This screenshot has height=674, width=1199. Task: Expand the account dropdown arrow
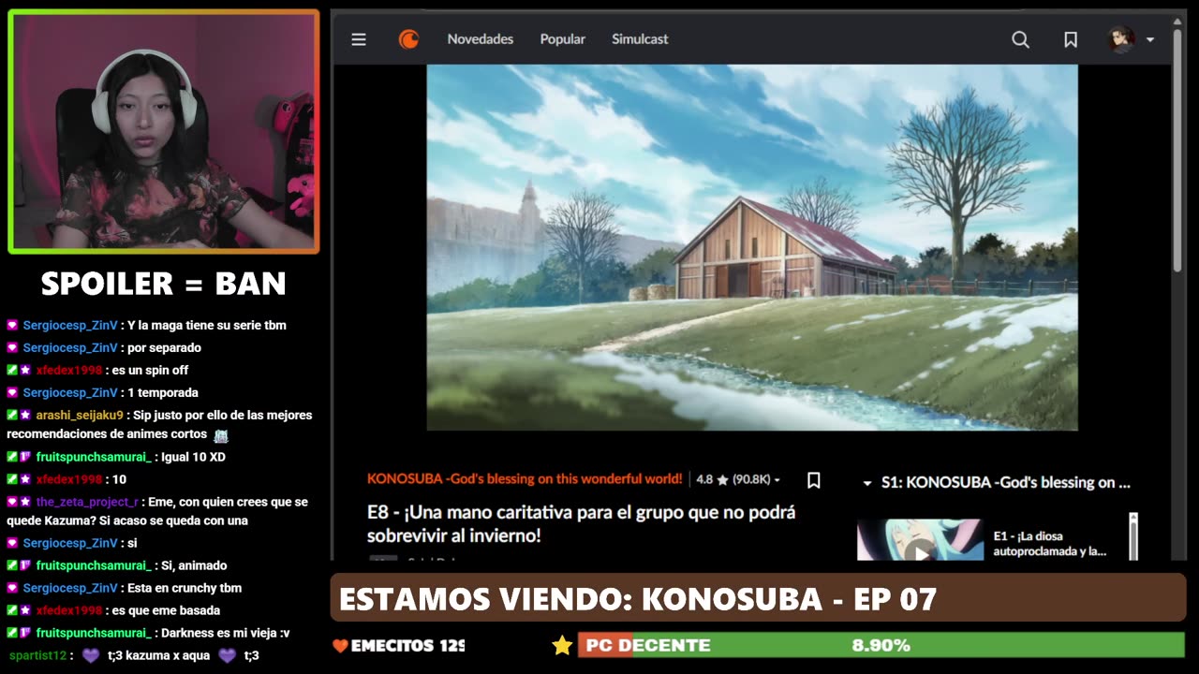(1150, 39)
